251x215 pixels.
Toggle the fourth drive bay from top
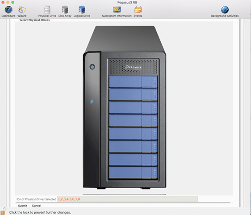[133, 120]
